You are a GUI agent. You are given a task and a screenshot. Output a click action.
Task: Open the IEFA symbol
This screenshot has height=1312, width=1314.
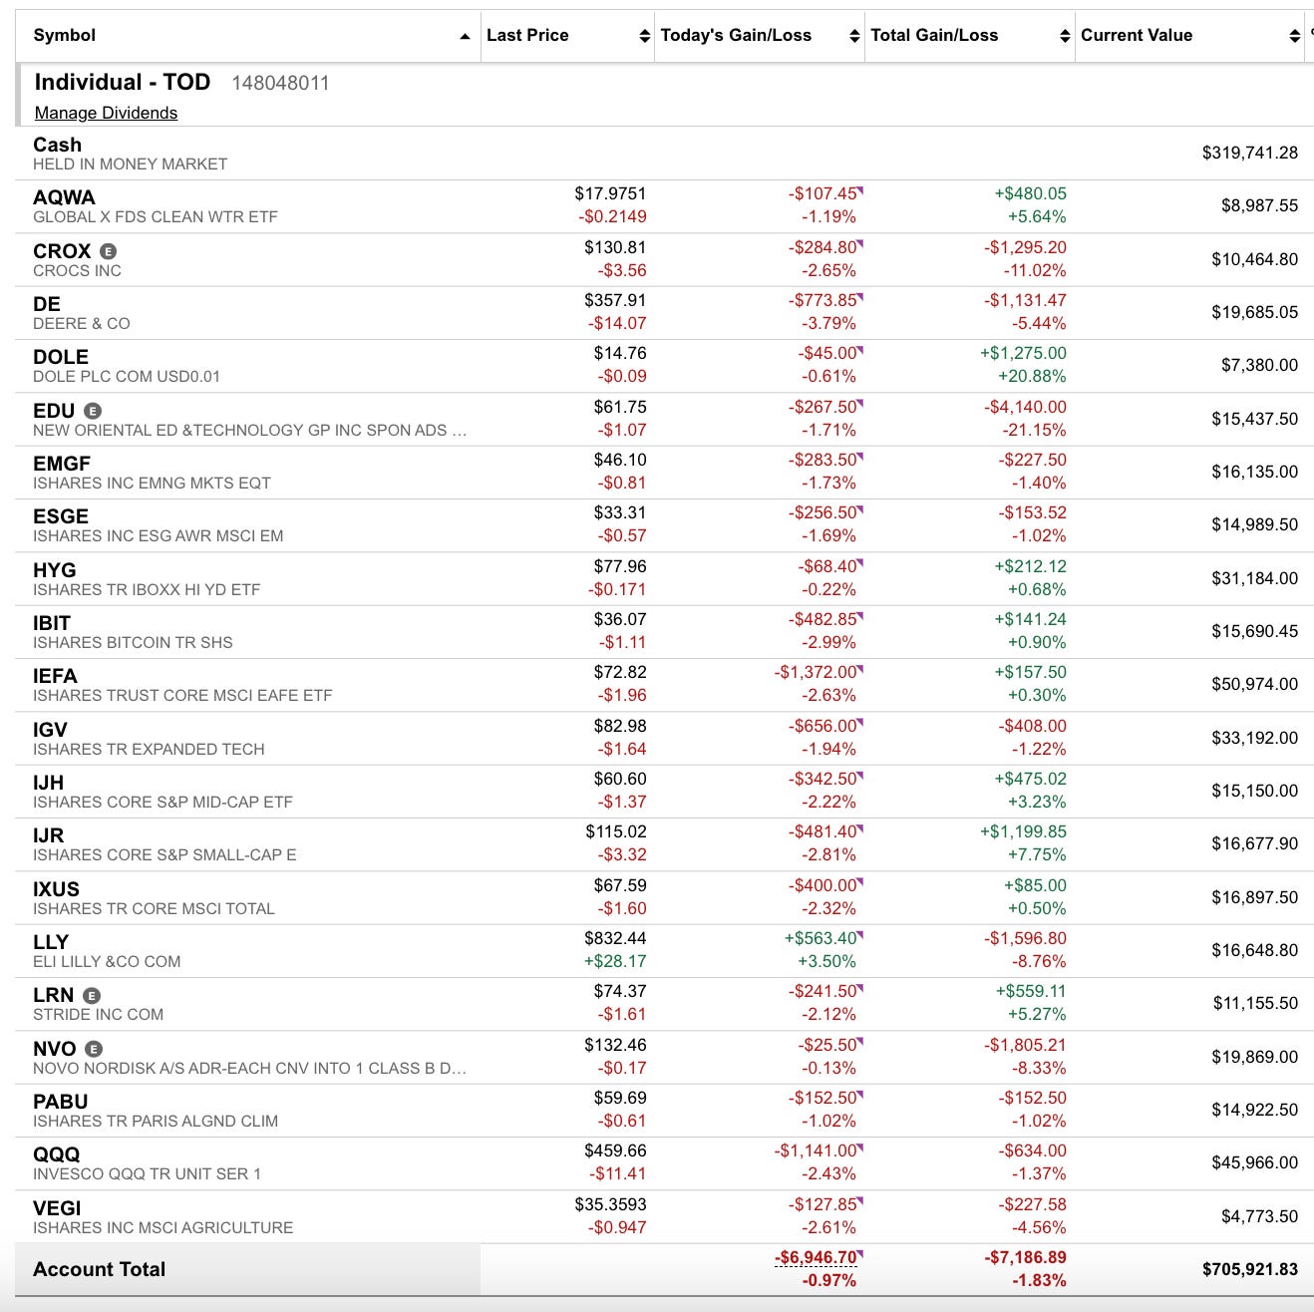coord(55,676)
